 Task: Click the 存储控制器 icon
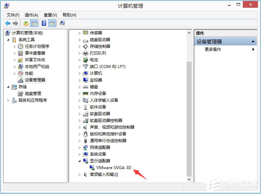(x=86, y=46)
